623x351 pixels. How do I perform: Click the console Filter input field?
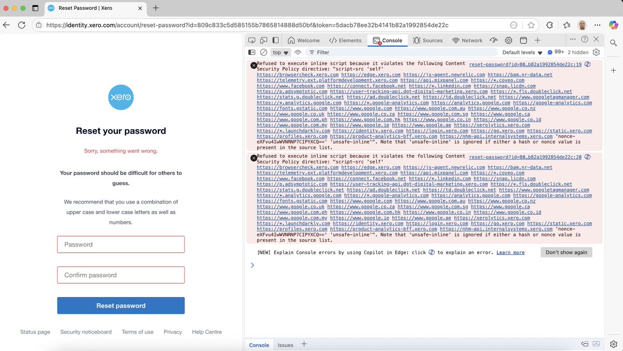tap(401, 52)
